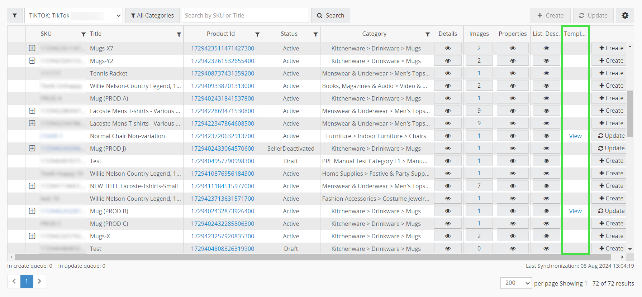Open View template link for Normal Chair
The height and width of the screenshot is (297, 642).
(x=575, y=136)
